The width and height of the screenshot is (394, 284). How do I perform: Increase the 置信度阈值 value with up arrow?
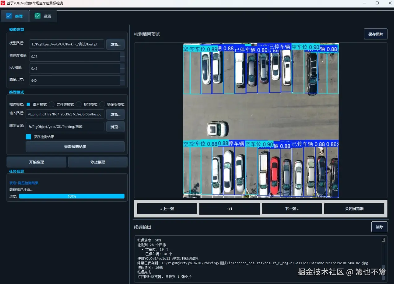[x=122, y=54]
